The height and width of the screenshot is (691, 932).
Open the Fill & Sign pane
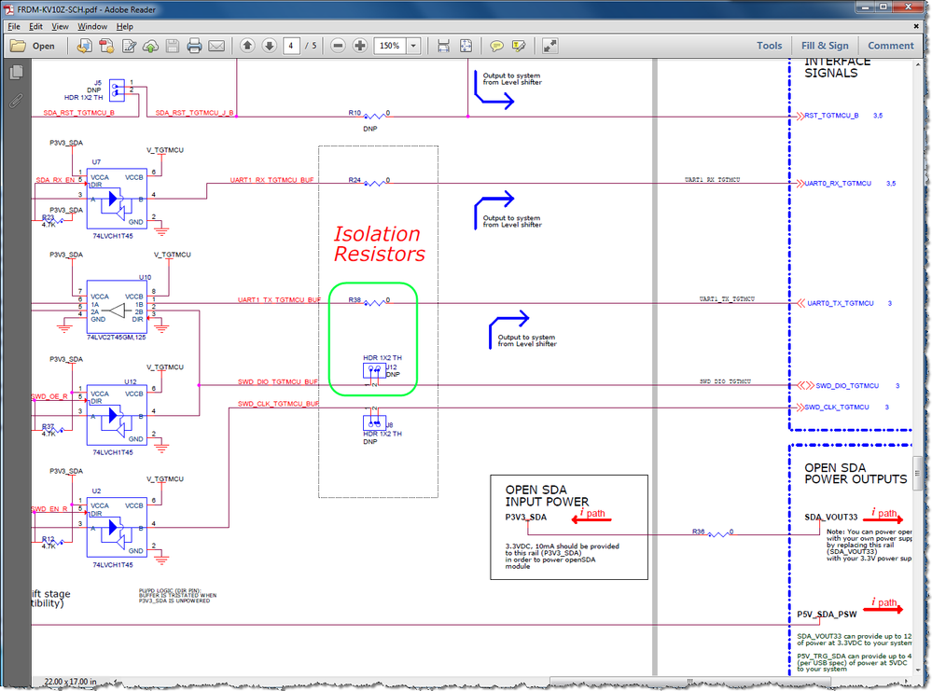[825, 45]
